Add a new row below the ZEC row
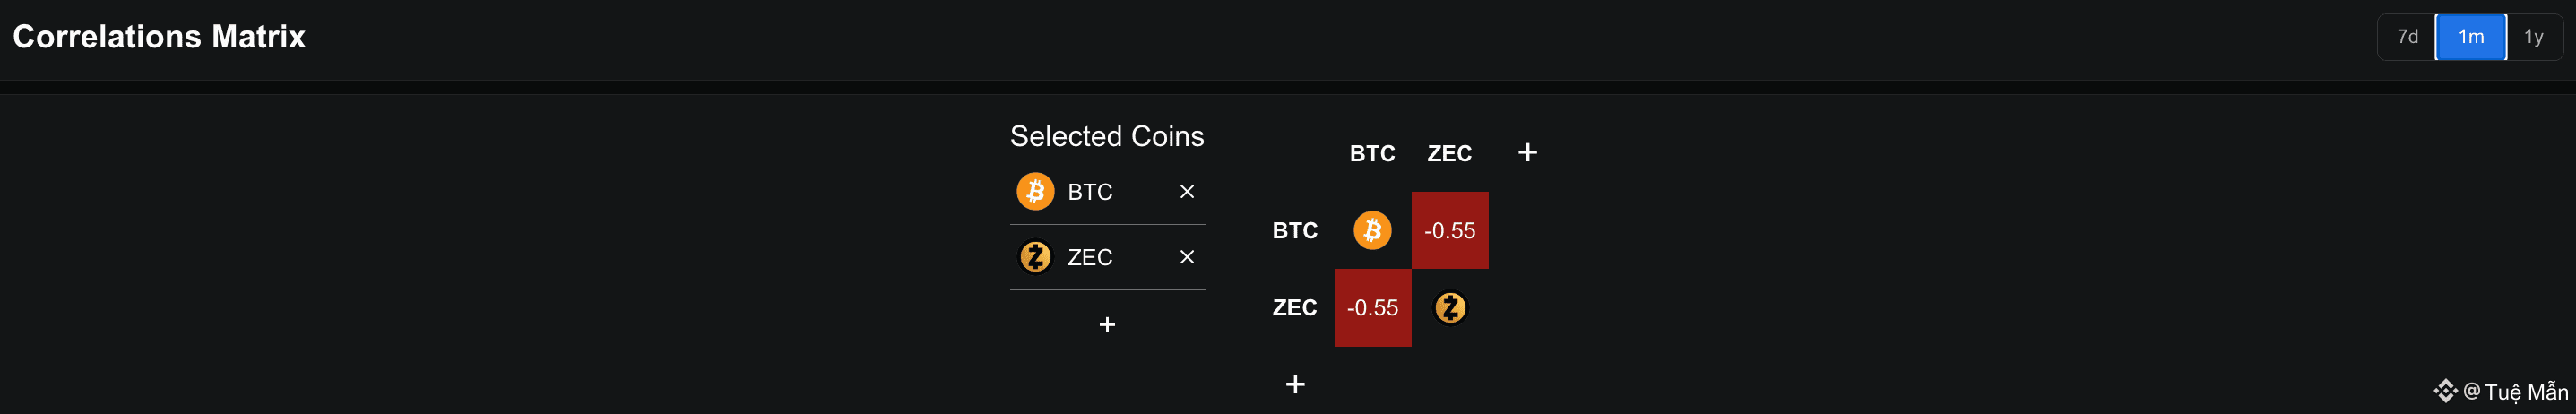2576x414 pixels. [x=1295, y=384]
